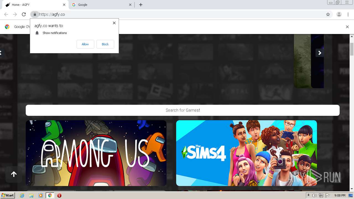Image resolution: width=354 pixels, height=199 pixels.
Task: Open a new browser tab
Action: [140, 5]
